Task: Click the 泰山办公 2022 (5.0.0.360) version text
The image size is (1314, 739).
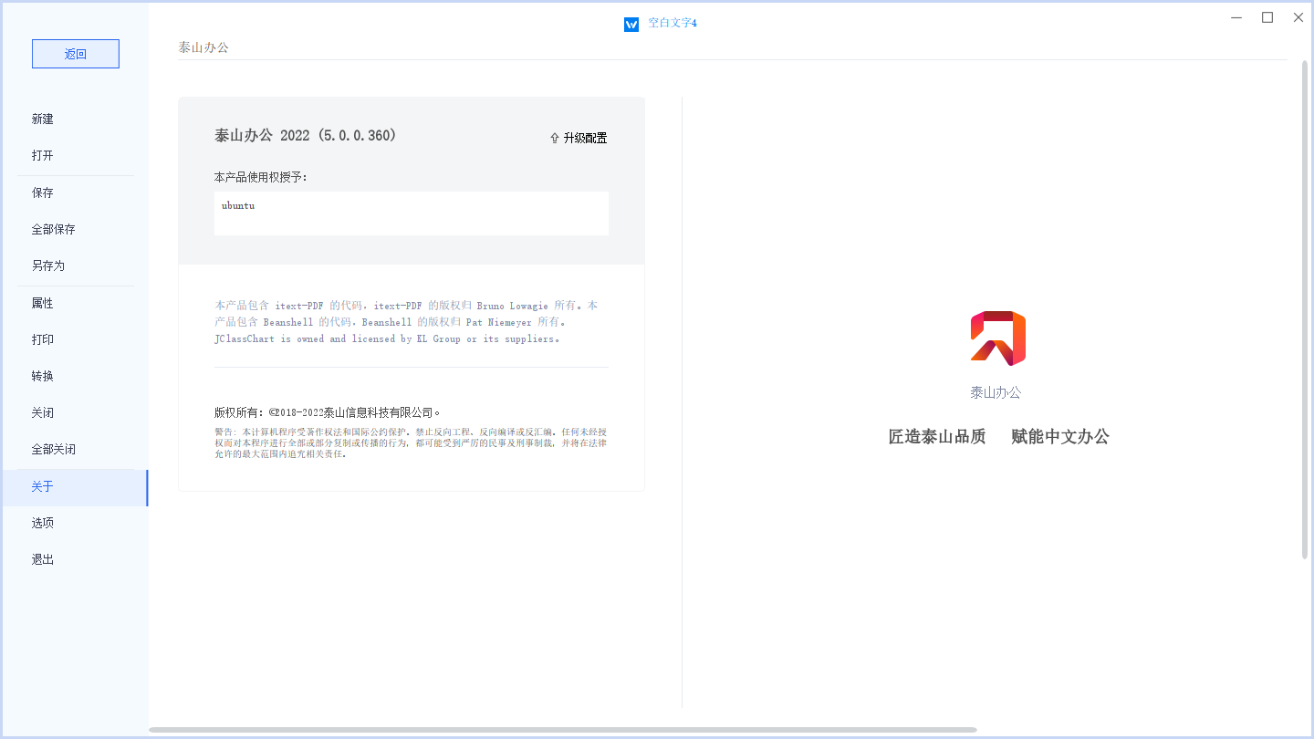Action: coord(306,135)
